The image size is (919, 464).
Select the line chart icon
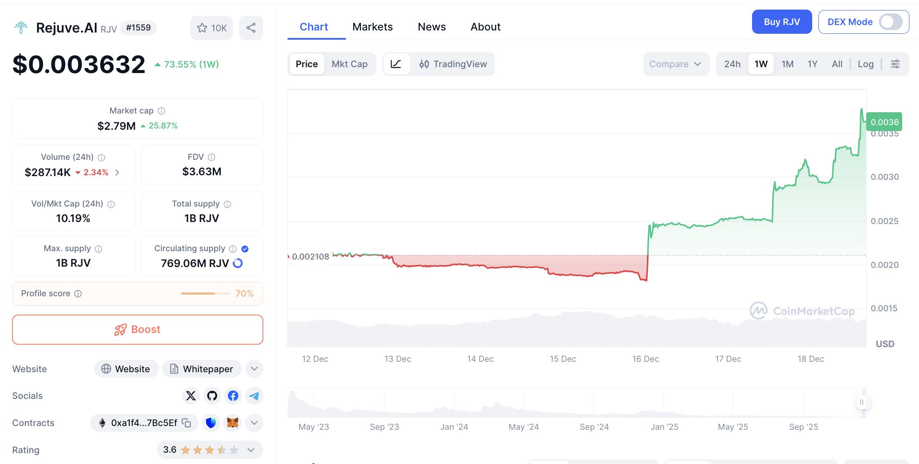click(396, 64)
